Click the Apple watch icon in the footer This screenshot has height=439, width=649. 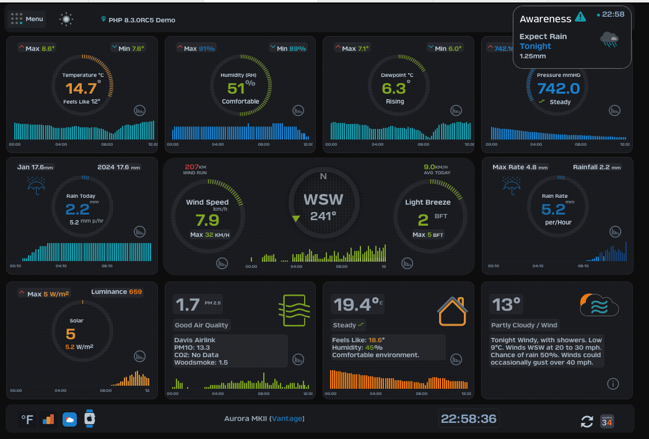coord(89,419)
